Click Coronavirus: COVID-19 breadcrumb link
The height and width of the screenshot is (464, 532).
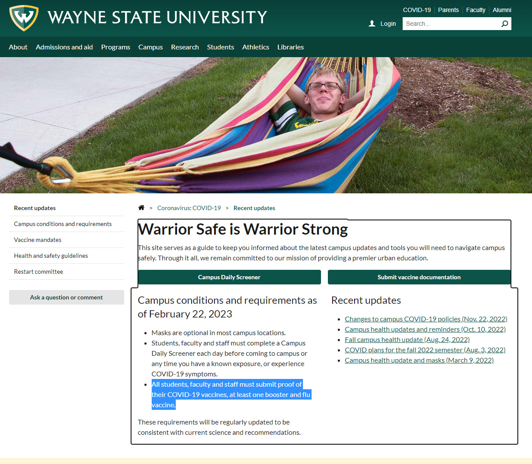(x=189, y=208)
